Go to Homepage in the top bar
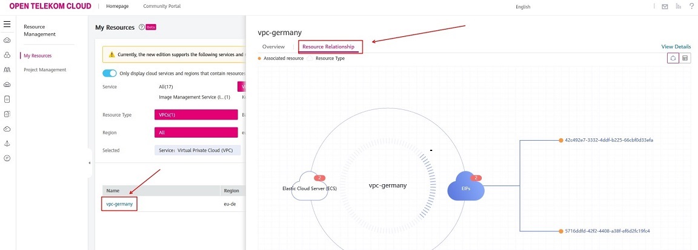The height and width of the screenshot is (250, 698). tap(117, 6)
